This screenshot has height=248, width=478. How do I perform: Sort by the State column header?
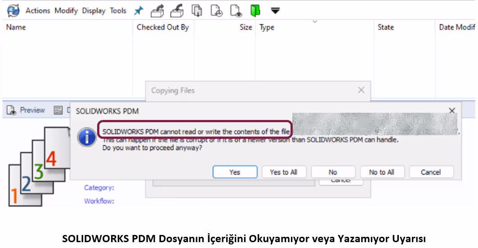click(x=386, y=27)
